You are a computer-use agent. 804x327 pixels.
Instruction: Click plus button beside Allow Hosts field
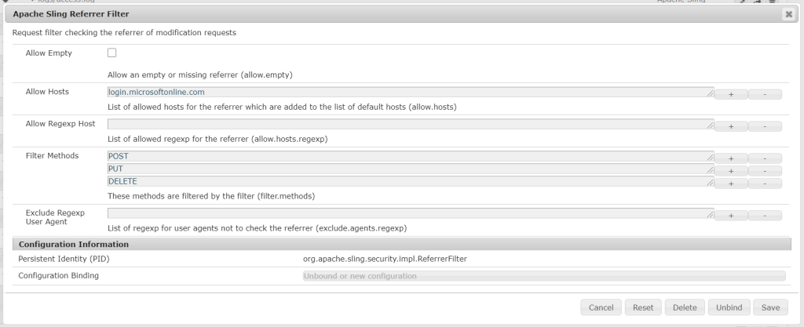pyautogui.click(x=731, y=93)
